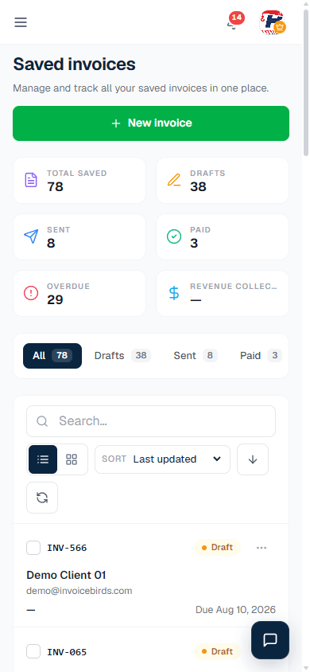
Task: Focus the Search invoices field
Action: [x=151, y=421]
